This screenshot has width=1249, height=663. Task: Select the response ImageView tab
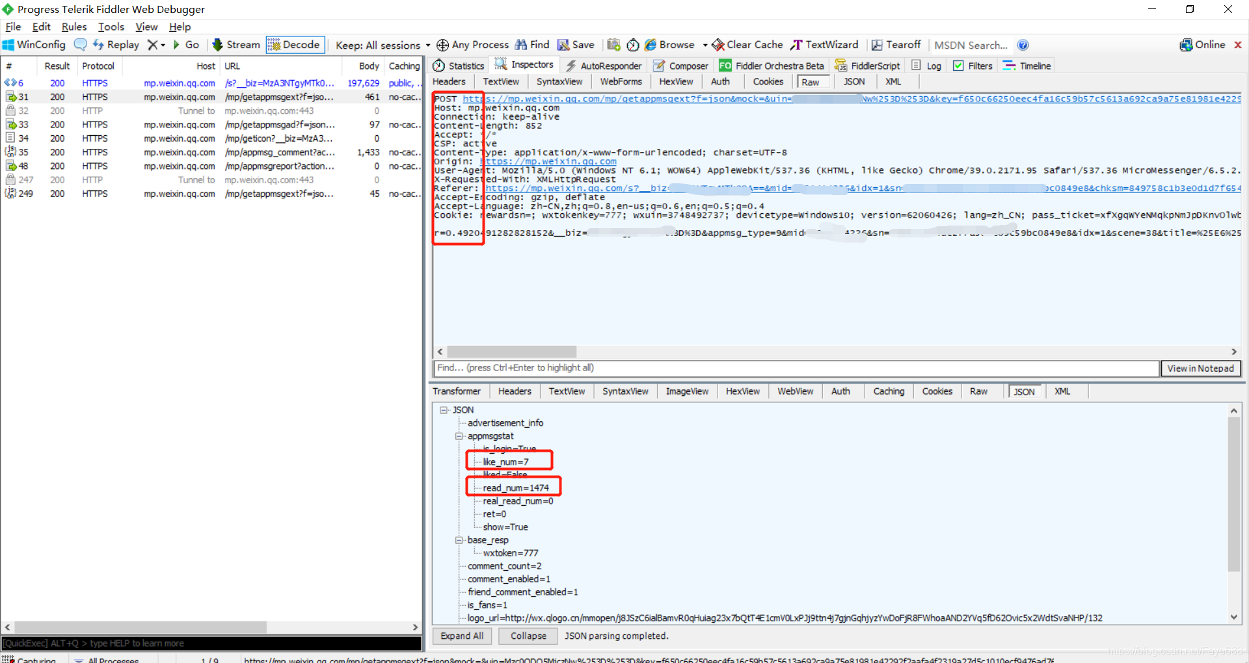[x=687, y=391]
